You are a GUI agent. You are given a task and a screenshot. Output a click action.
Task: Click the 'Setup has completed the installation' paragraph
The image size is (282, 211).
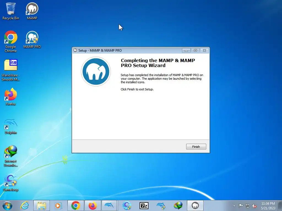click(162, 79)
